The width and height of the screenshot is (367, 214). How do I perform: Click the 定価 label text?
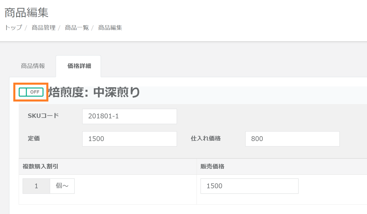[x=34, y=139]
